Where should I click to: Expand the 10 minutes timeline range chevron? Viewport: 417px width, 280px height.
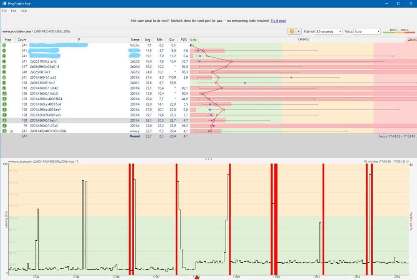[x=408, y=161]
